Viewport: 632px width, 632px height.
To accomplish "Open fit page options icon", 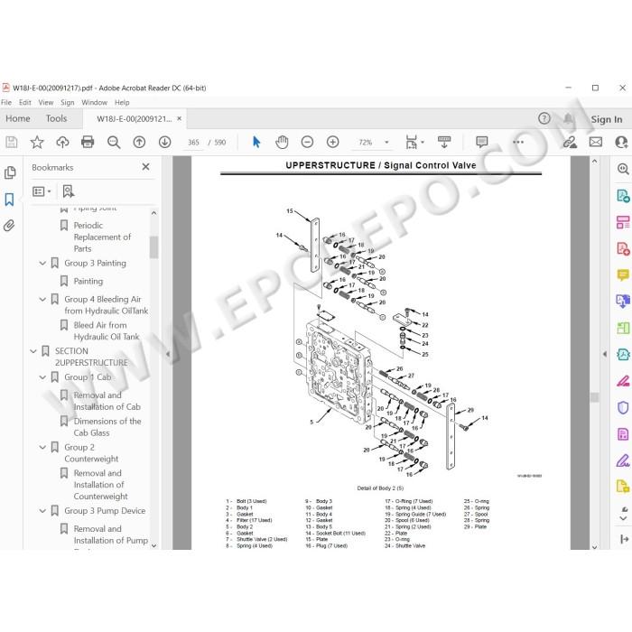I will 412,142.
